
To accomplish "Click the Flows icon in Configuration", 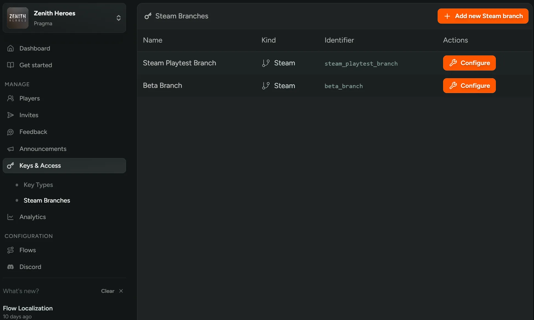I will tap(10, 250).
